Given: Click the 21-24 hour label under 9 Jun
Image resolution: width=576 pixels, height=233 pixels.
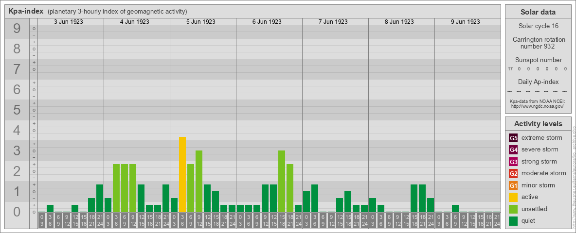Looking at the screenshot, I should [x=496, y=221].
